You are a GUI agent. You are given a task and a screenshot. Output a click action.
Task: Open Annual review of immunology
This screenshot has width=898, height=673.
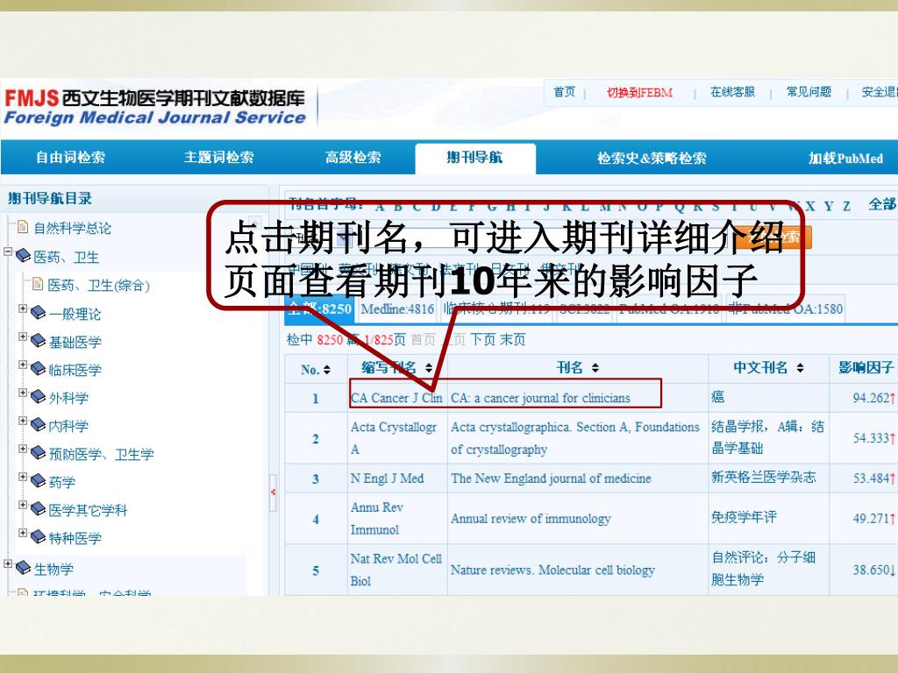tap(531, 519)
